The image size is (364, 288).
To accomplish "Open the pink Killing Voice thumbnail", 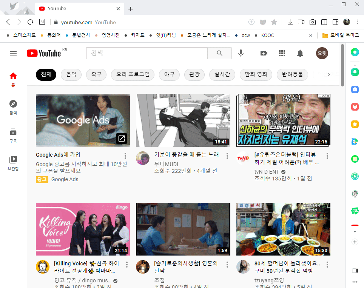I will tap(83, 229).
